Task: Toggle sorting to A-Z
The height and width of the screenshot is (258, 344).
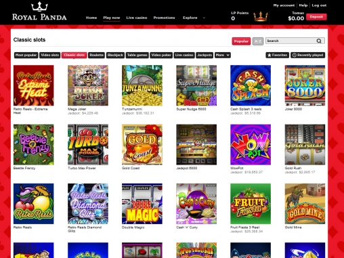Action: tap(258, 41)
